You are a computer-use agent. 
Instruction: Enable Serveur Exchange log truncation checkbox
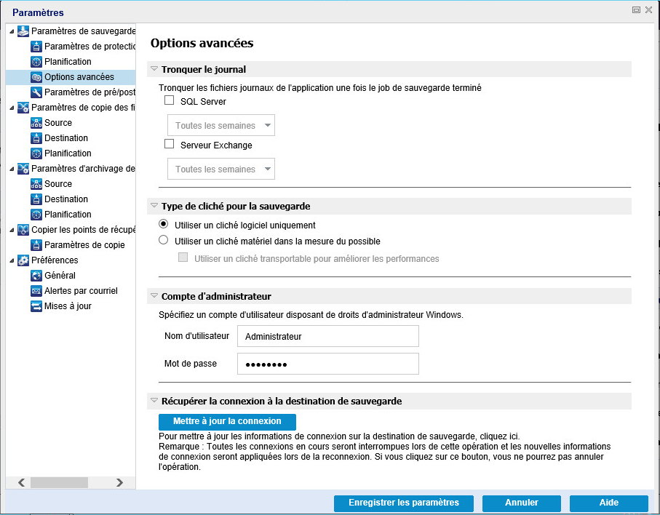pos(170,144)
